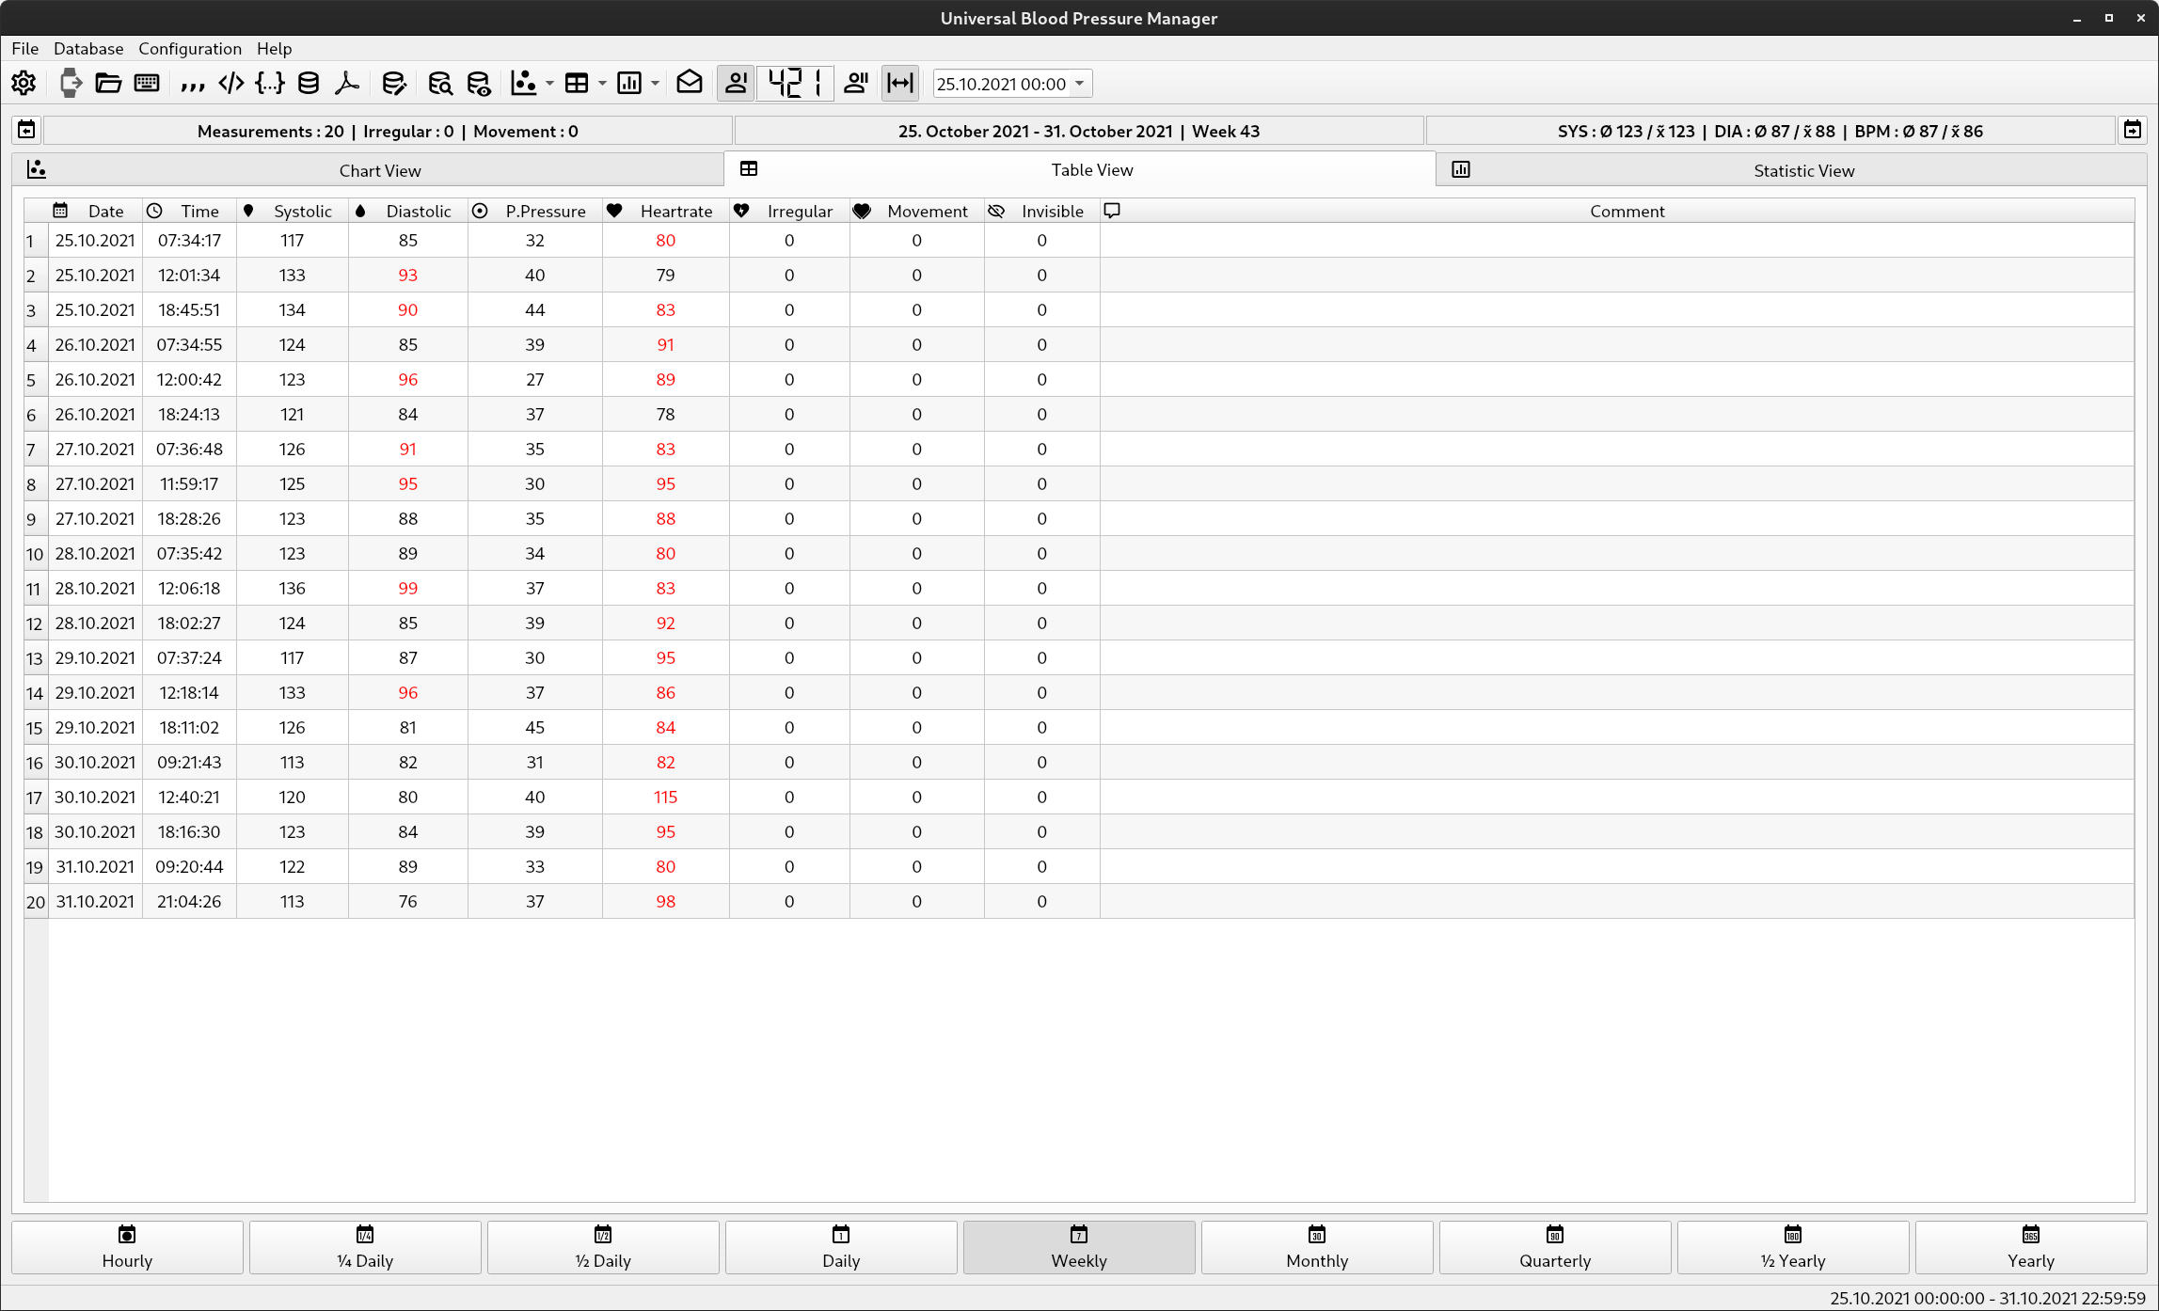Screen dimensions: 2159x1311
Task: Open the application settings gear
Action: [x=24, y=83]
